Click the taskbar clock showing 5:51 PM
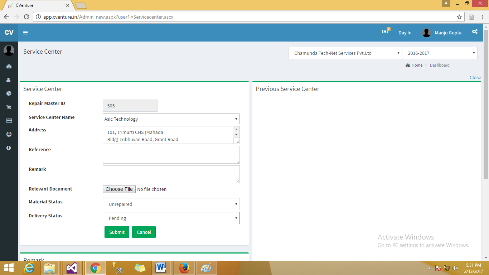This screenshot has height=275, width=489. [x=474, y=268]
